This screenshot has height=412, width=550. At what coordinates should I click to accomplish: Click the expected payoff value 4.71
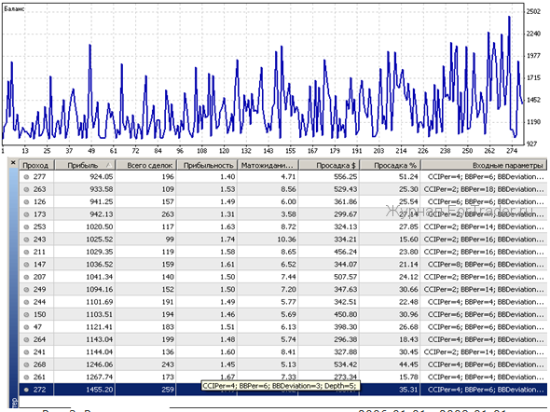[x=288, y=177]
